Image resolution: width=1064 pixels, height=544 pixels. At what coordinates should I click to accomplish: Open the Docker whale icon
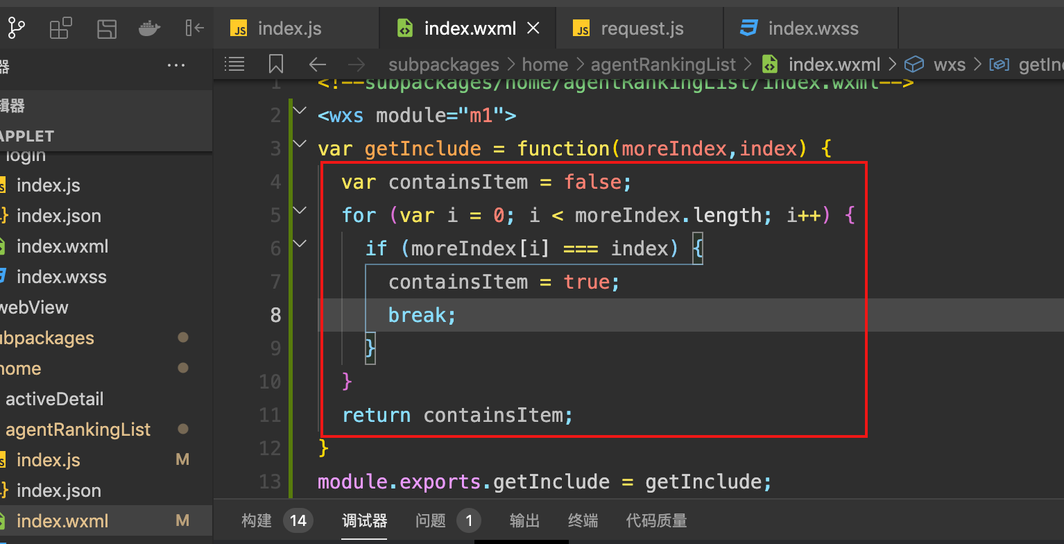click(149, 28)
